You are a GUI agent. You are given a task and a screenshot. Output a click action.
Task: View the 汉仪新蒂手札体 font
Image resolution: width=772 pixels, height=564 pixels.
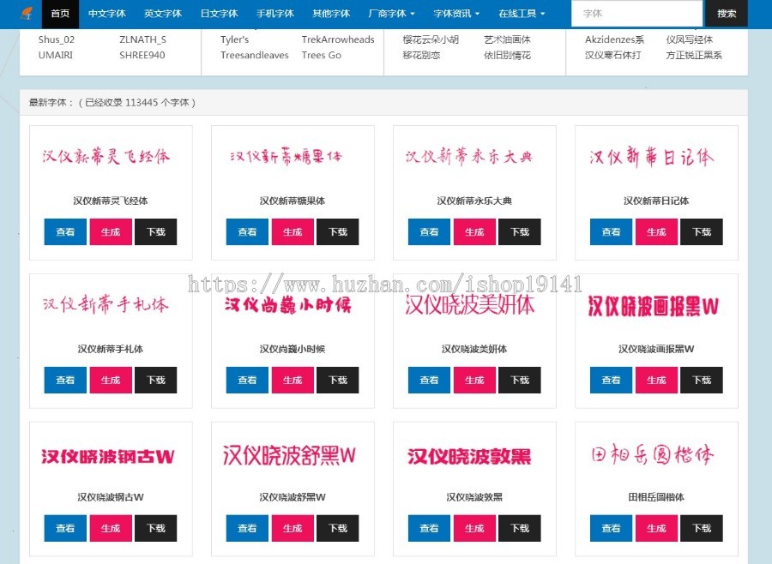(x=65, y=380)
